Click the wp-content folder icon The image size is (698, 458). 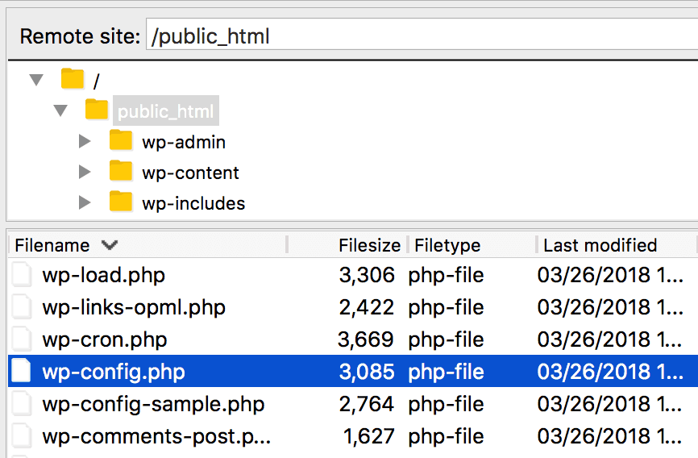tap(121, 171)
